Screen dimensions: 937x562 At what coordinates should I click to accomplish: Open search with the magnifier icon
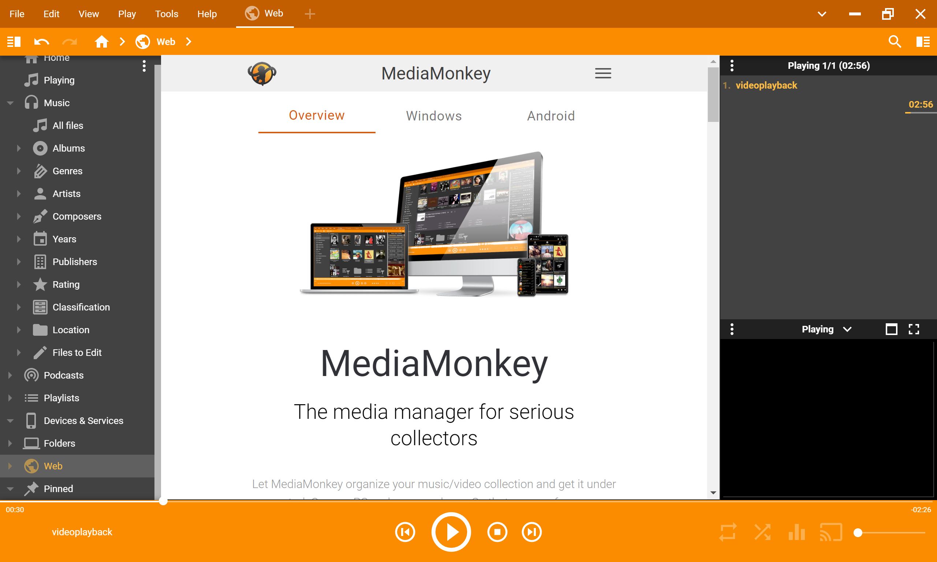click(x=895, y=41)
